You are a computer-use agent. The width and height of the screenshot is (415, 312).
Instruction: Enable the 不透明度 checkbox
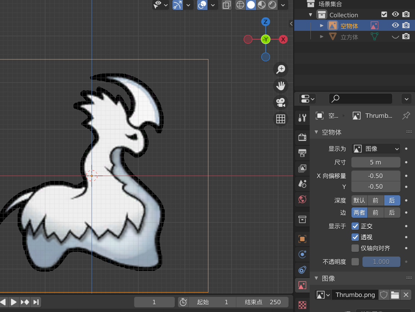pos(355,262)
